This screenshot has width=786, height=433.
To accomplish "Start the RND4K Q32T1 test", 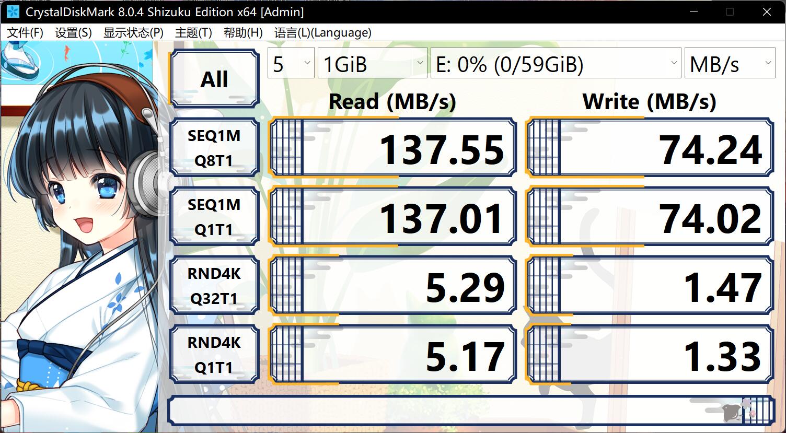I will (214, 286).
